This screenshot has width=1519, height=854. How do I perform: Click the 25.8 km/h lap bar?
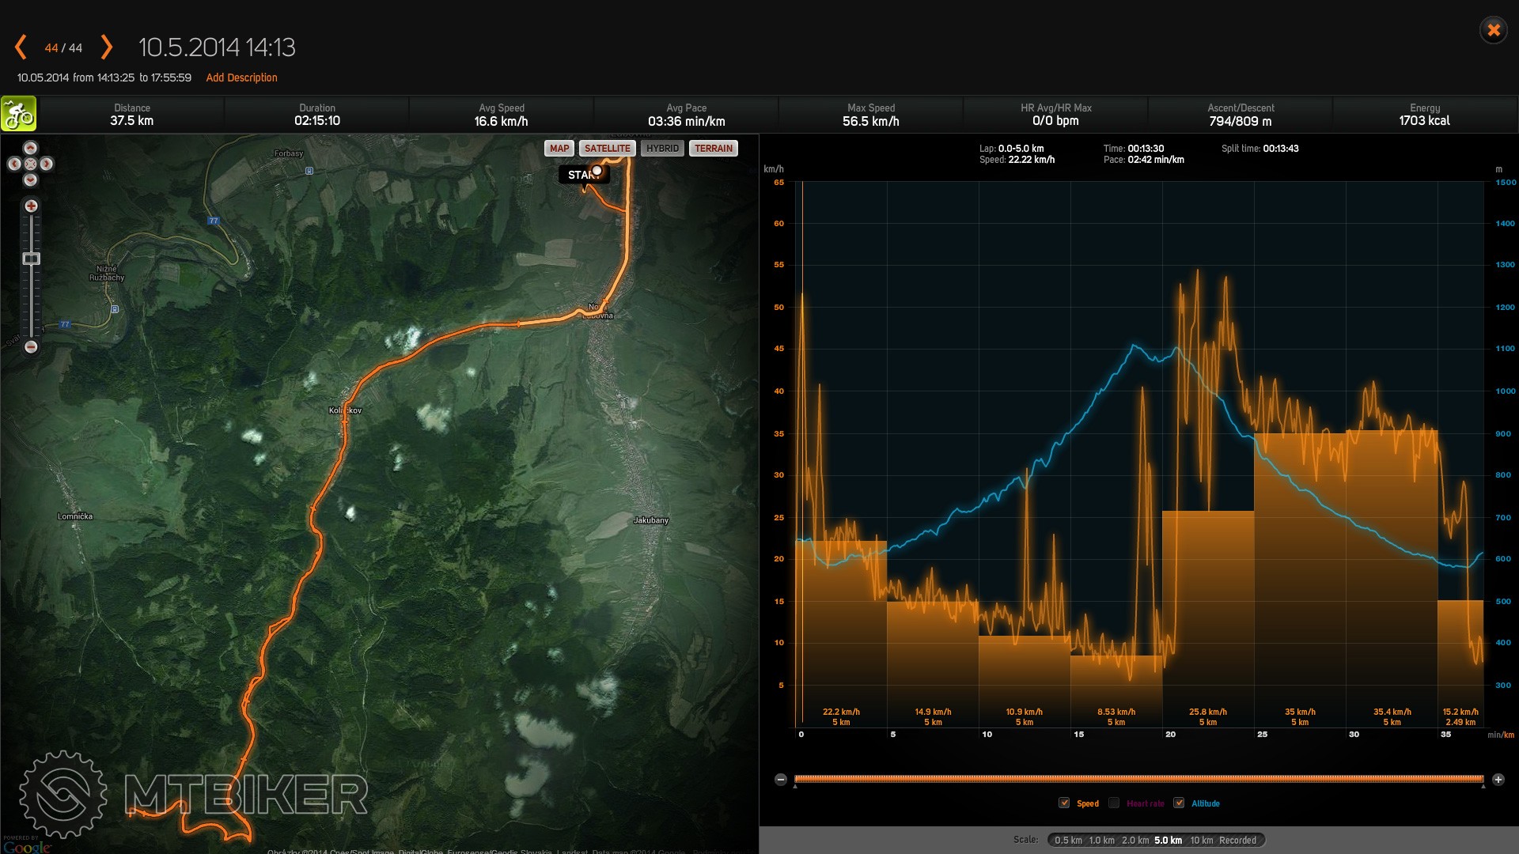tap(1207, 617)
